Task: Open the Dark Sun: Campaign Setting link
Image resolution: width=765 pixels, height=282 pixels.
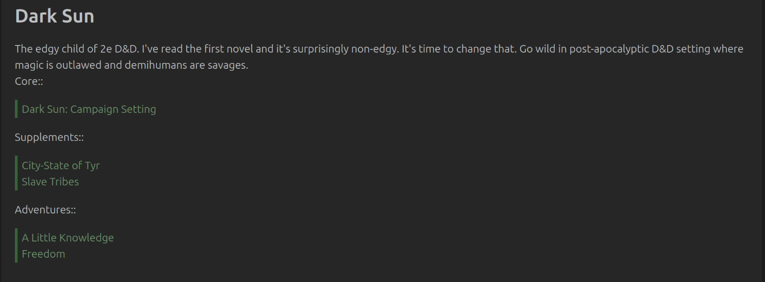Action: pos(89,109)
